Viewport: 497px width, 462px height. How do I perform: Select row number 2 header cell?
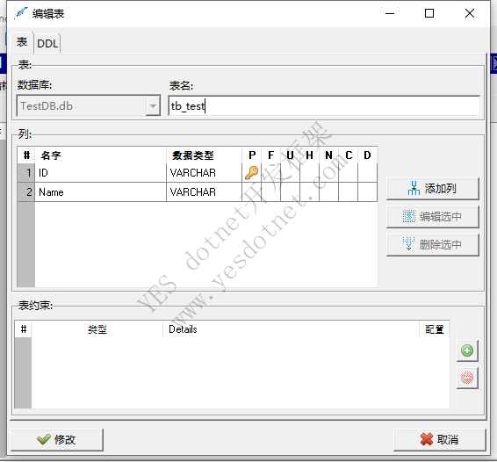(x=26, y=191)
